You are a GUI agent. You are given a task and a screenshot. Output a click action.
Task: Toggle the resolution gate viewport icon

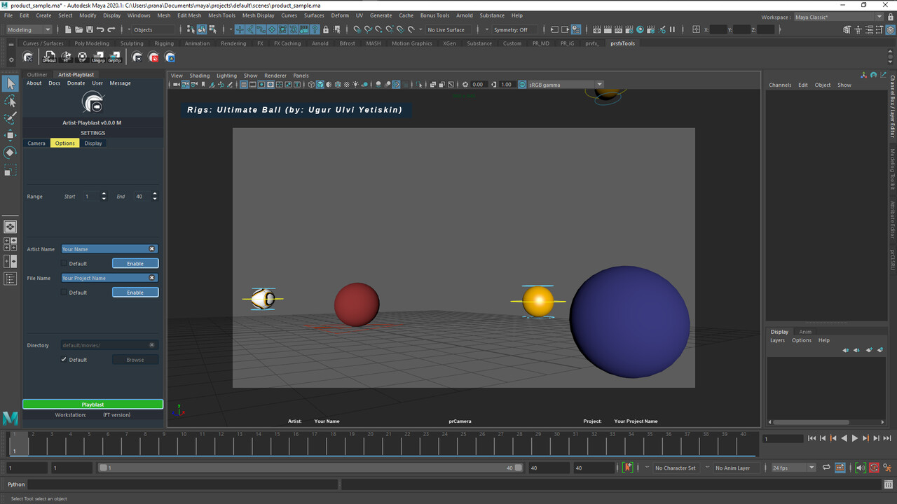point(261,85)
